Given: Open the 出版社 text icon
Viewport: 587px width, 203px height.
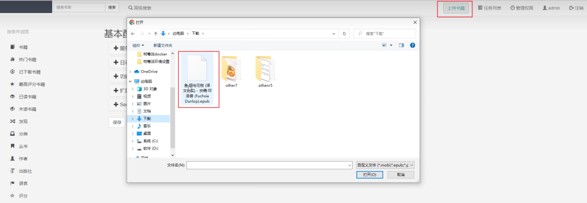Looking at the screenshot, I should pyautogui.click(x=13, y=171).
